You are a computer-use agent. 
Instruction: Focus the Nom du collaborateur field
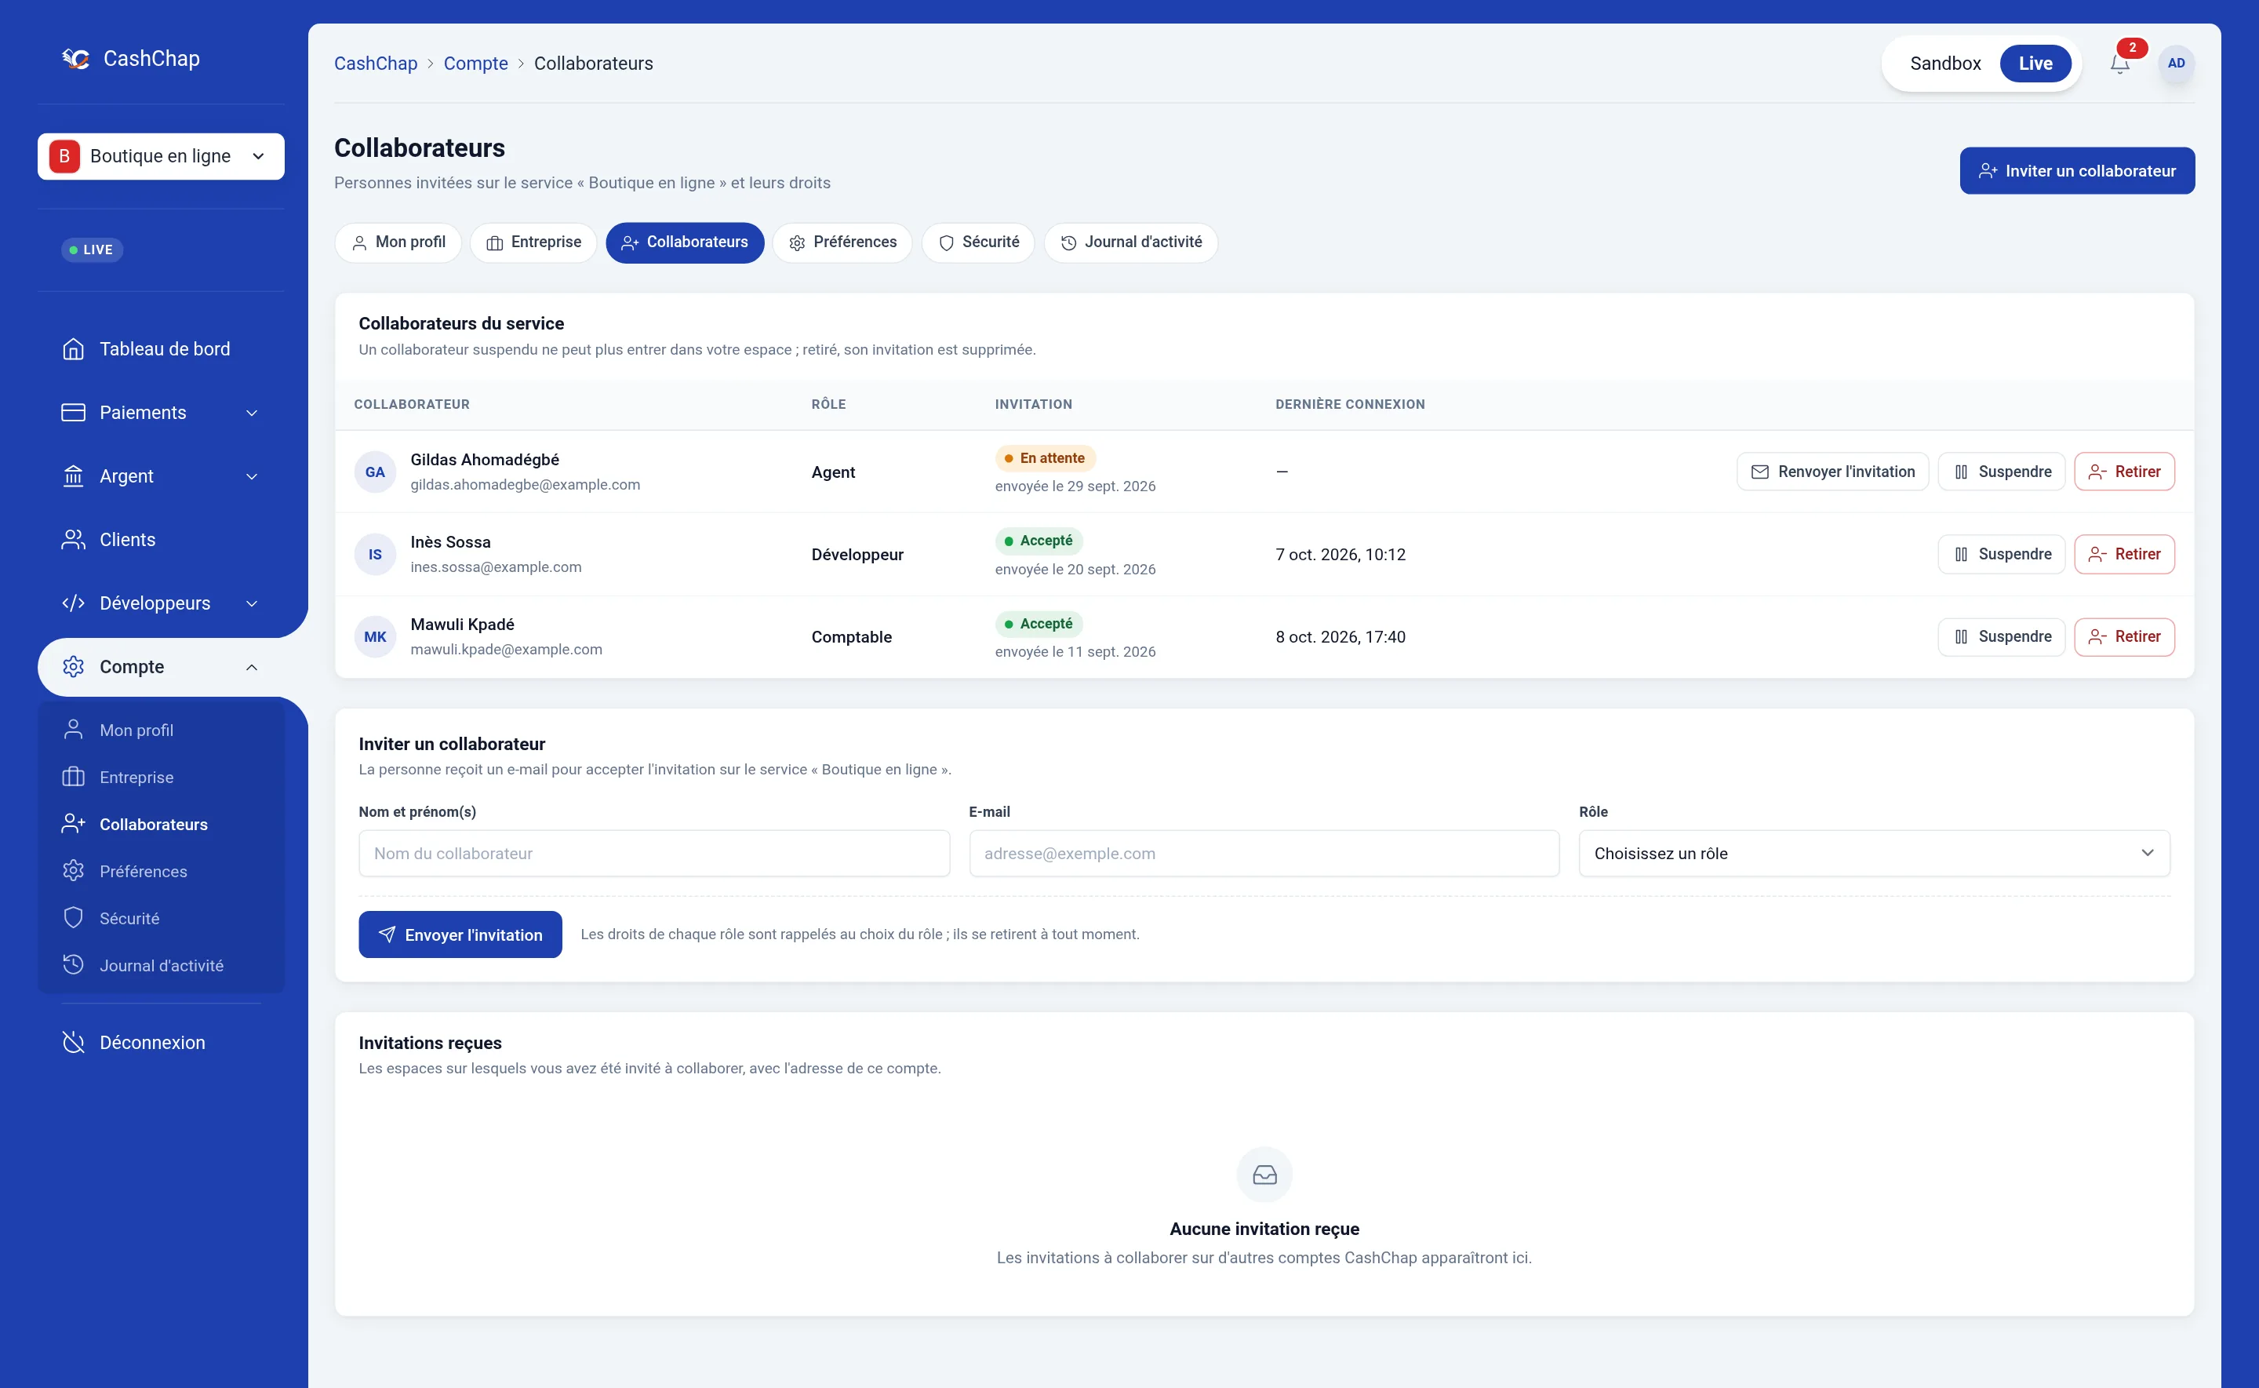tap(654, 854)
